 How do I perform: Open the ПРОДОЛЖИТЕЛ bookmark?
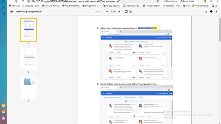coord(91,6)
